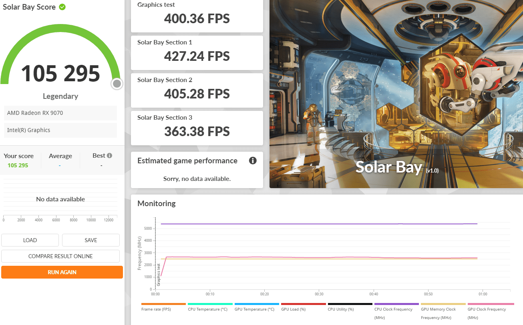Viewport: 523px width, 325px height.
Task: Toggle the GPU Temperature legend swatch
Action: [257, 304]
